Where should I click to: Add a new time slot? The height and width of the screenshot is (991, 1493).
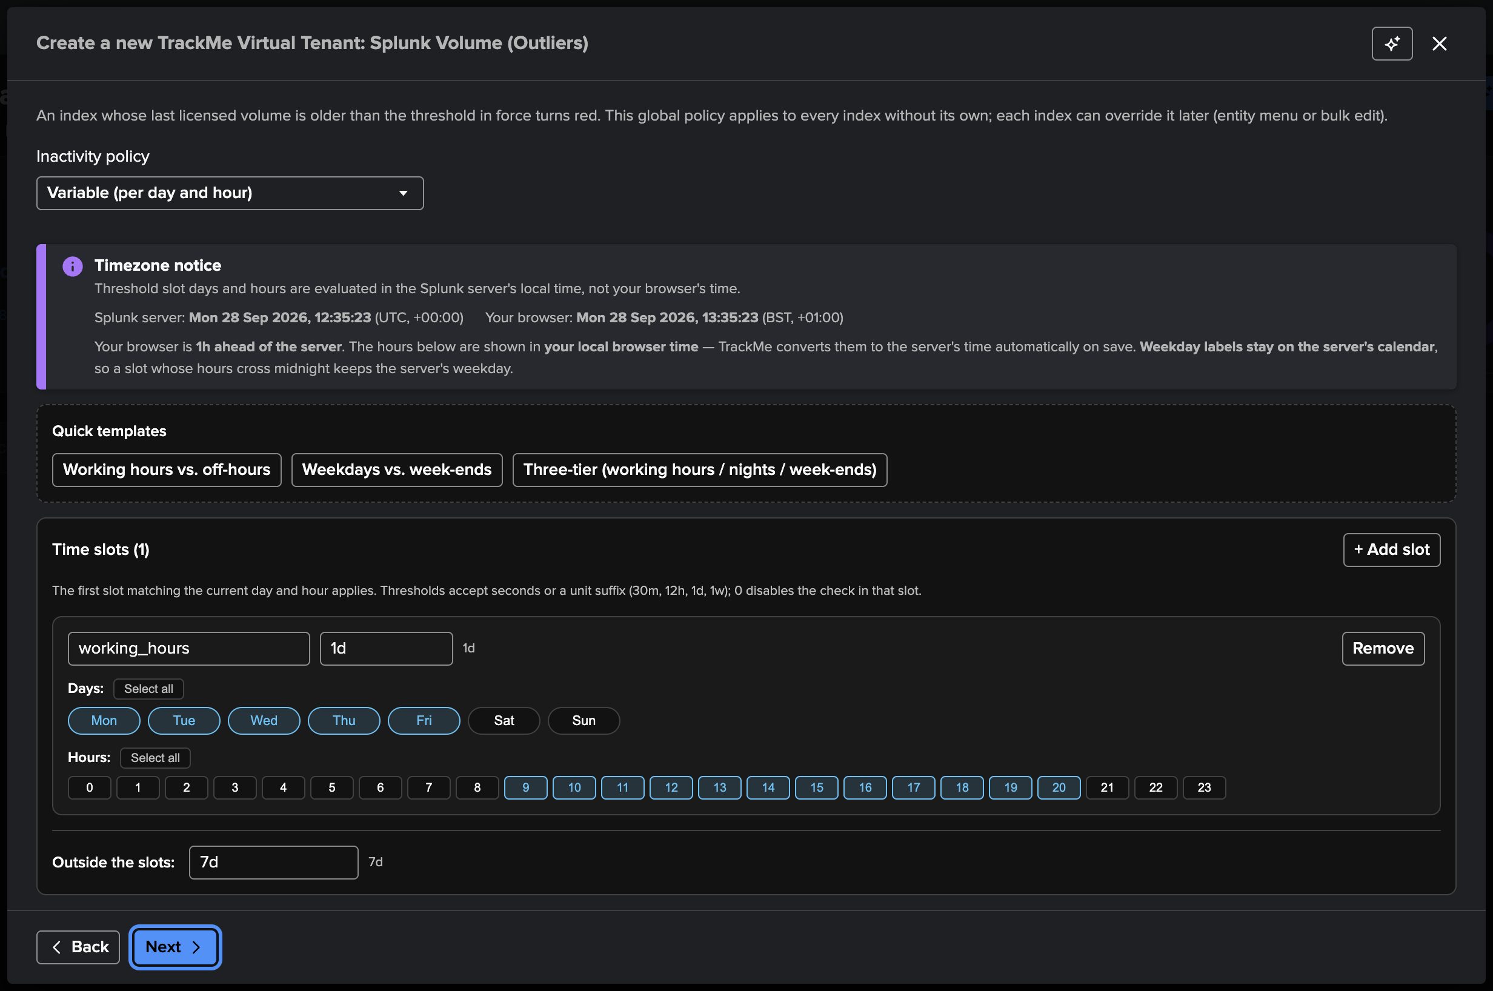click(x=1392, y=550)
